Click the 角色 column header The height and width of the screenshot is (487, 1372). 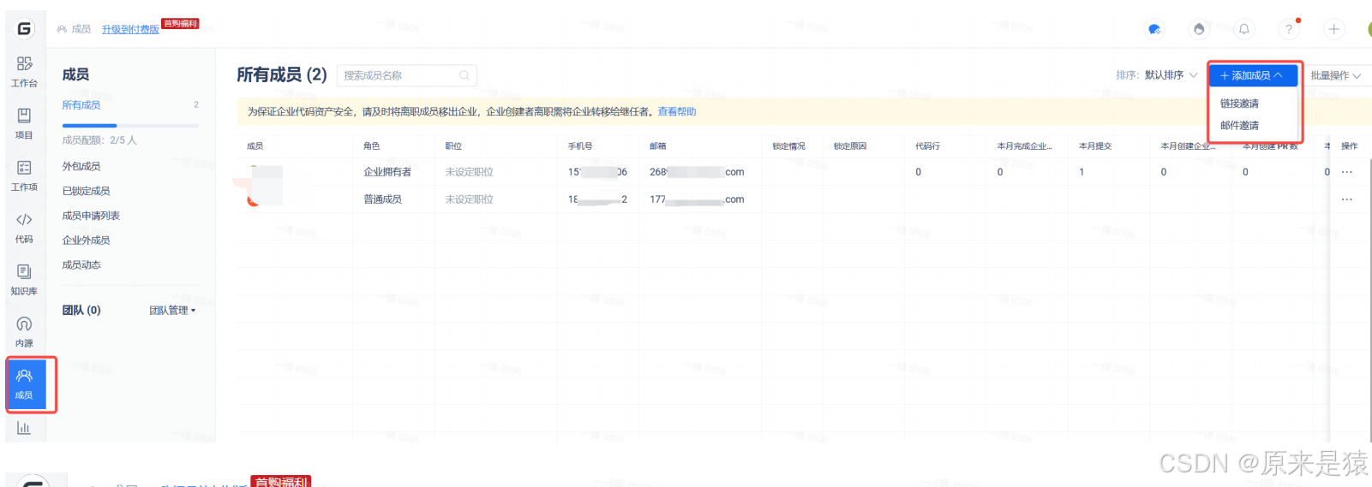(x=371, y=146)
